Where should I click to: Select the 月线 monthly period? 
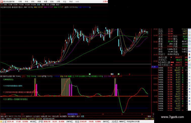click(x=47, y=5)
